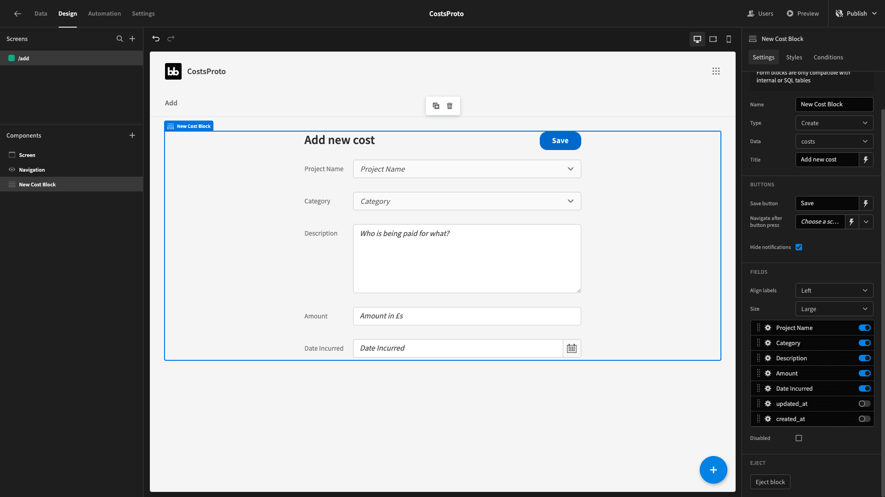Delete the New Cost Block component
Image resolution: width=885 pixels, height=497 pixels.
click(450, 106)
